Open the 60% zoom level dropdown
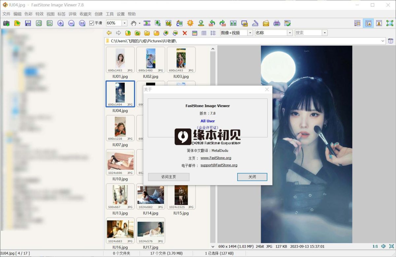The width and height of the screenshot is (396, 257). point(124,23)
